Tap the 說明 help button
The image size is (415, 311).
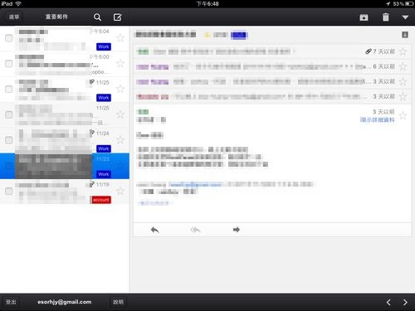[x=118, y=302]
